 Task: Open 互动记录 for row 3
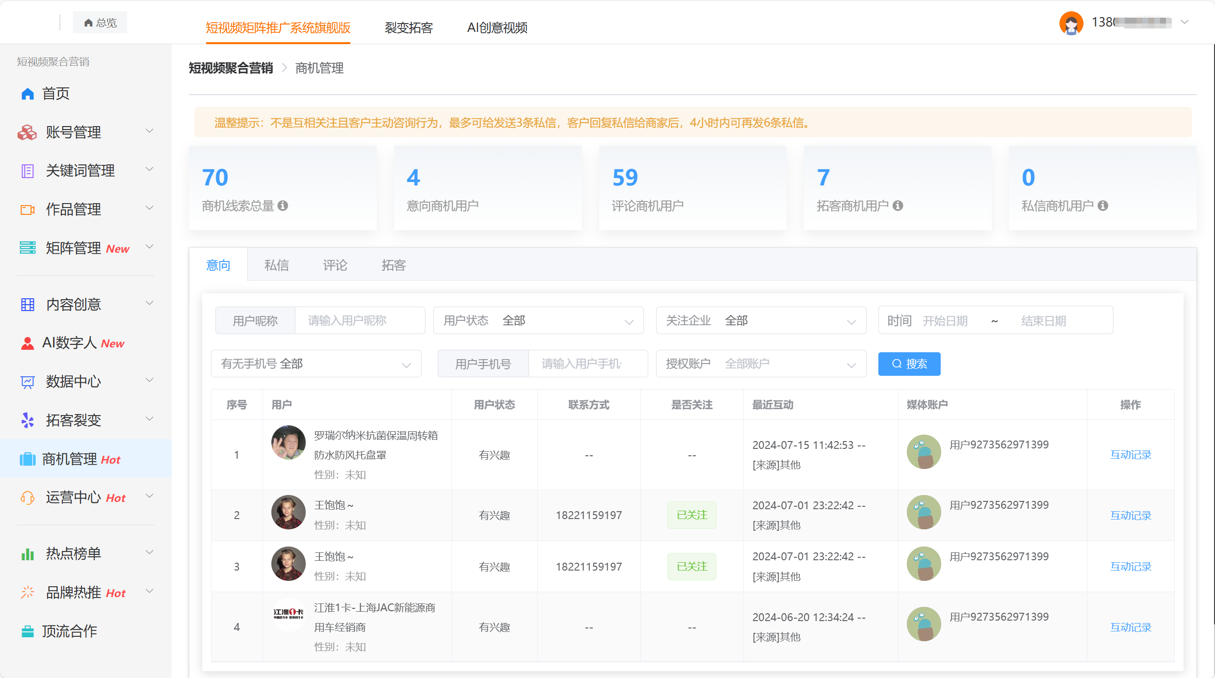(x=1131, y=567)
